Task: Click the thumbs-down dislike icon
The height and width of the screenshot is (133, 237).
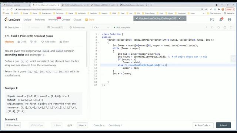Action: coord(31,42)
